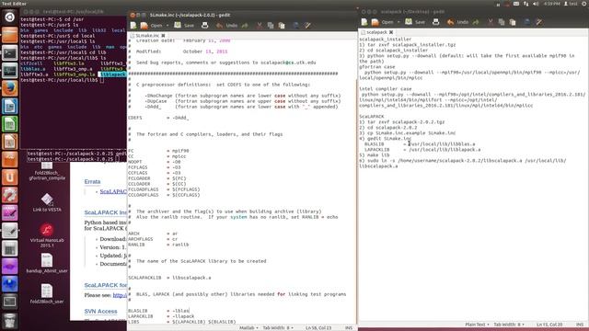Undo last edit in SLmake.inc gedit
This screenshot has height=331, width=589.
[227, 26]
